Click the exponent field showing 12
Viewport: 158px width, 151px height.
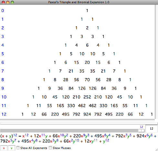[x=152, y=128]
